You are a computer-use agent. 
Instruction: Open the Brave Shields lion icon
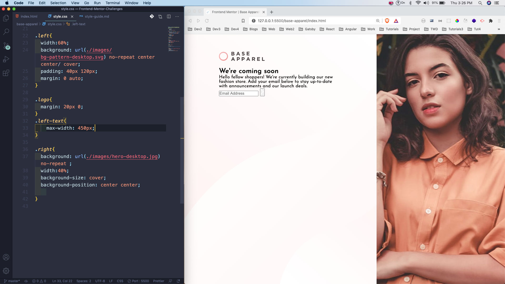(387, 21)
